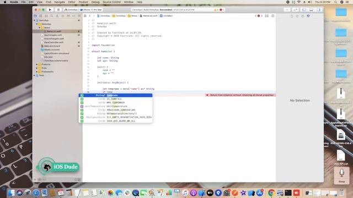Expand the Products folder
Image resolution: width=353 pixels, height=198 pixels.
point(37,64)
